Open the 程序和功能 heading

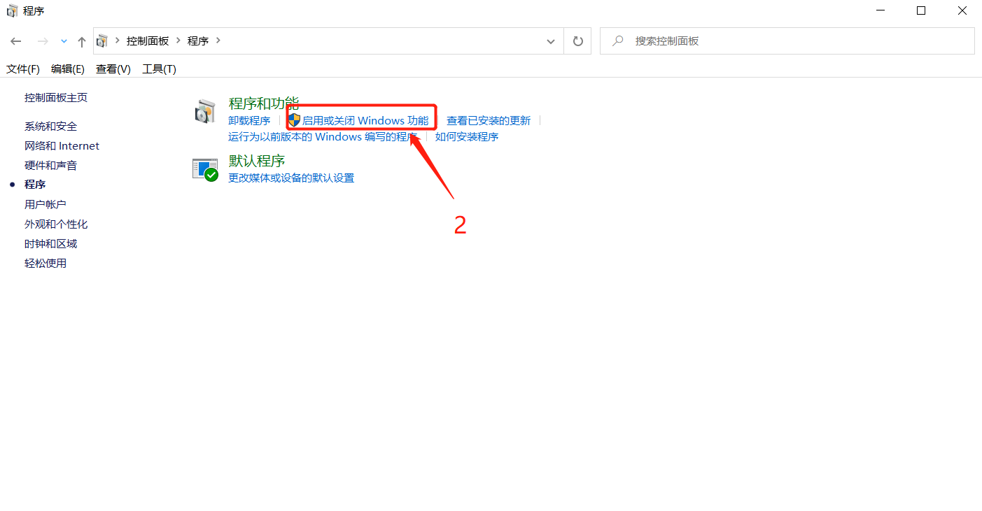[x=264, y=103]
